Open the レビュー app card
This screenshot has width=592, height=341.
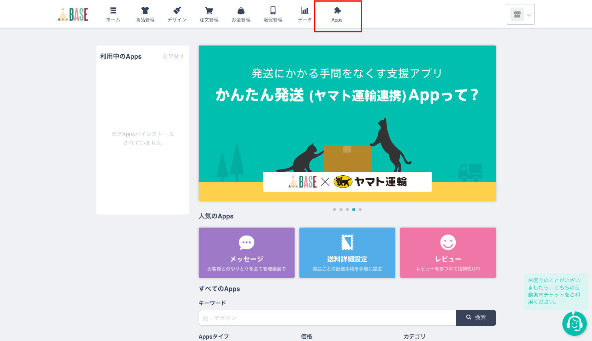pyautogui.click(x=448, y=253)
